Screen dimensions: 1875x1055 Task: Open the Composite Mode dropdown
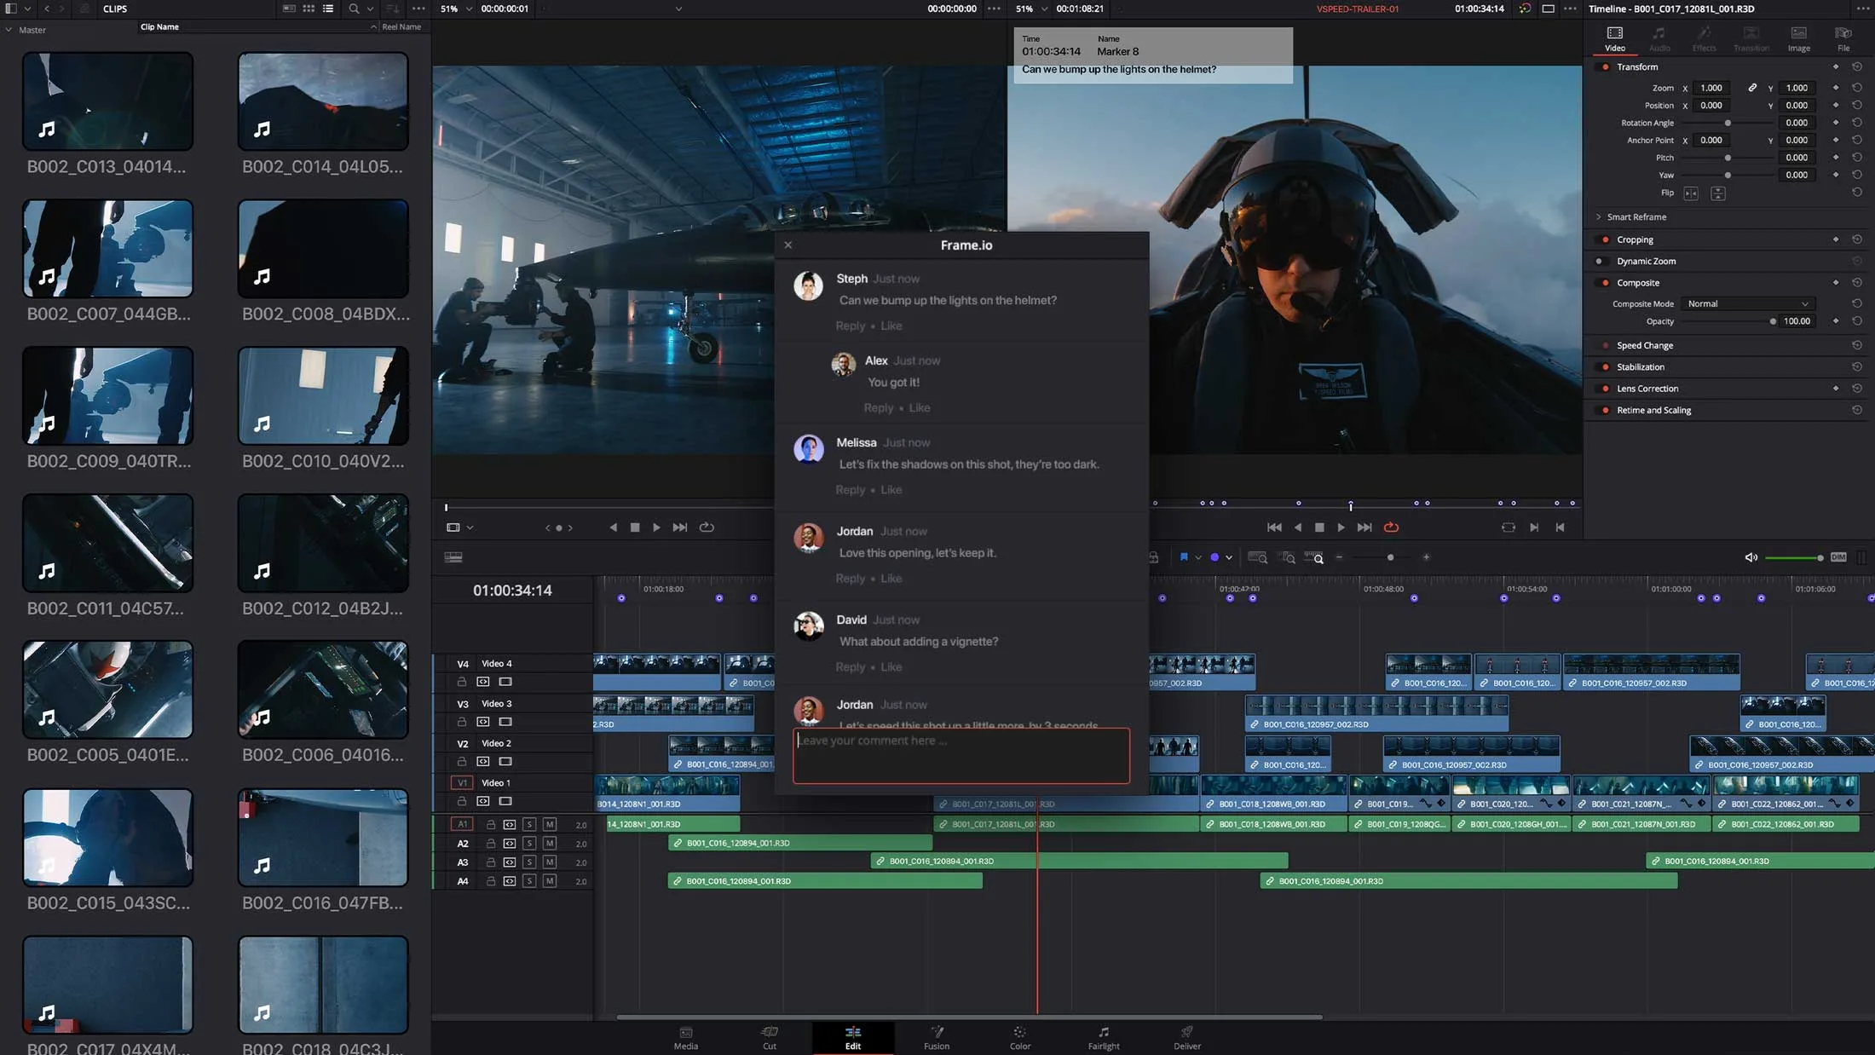(x=1747, y=304)
